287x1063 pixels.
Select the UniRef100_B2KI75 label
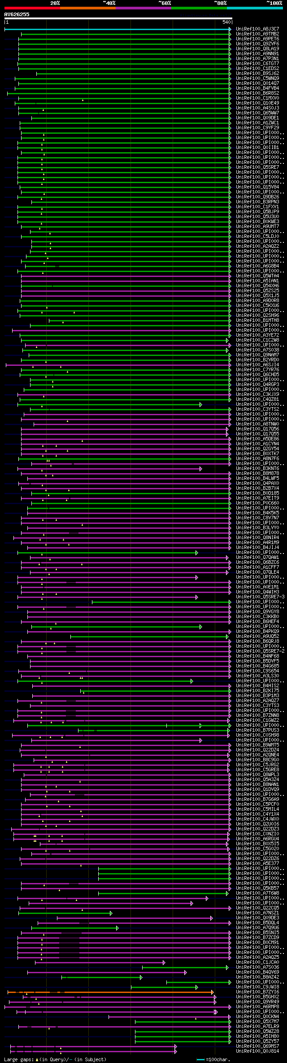coord(257,691)
